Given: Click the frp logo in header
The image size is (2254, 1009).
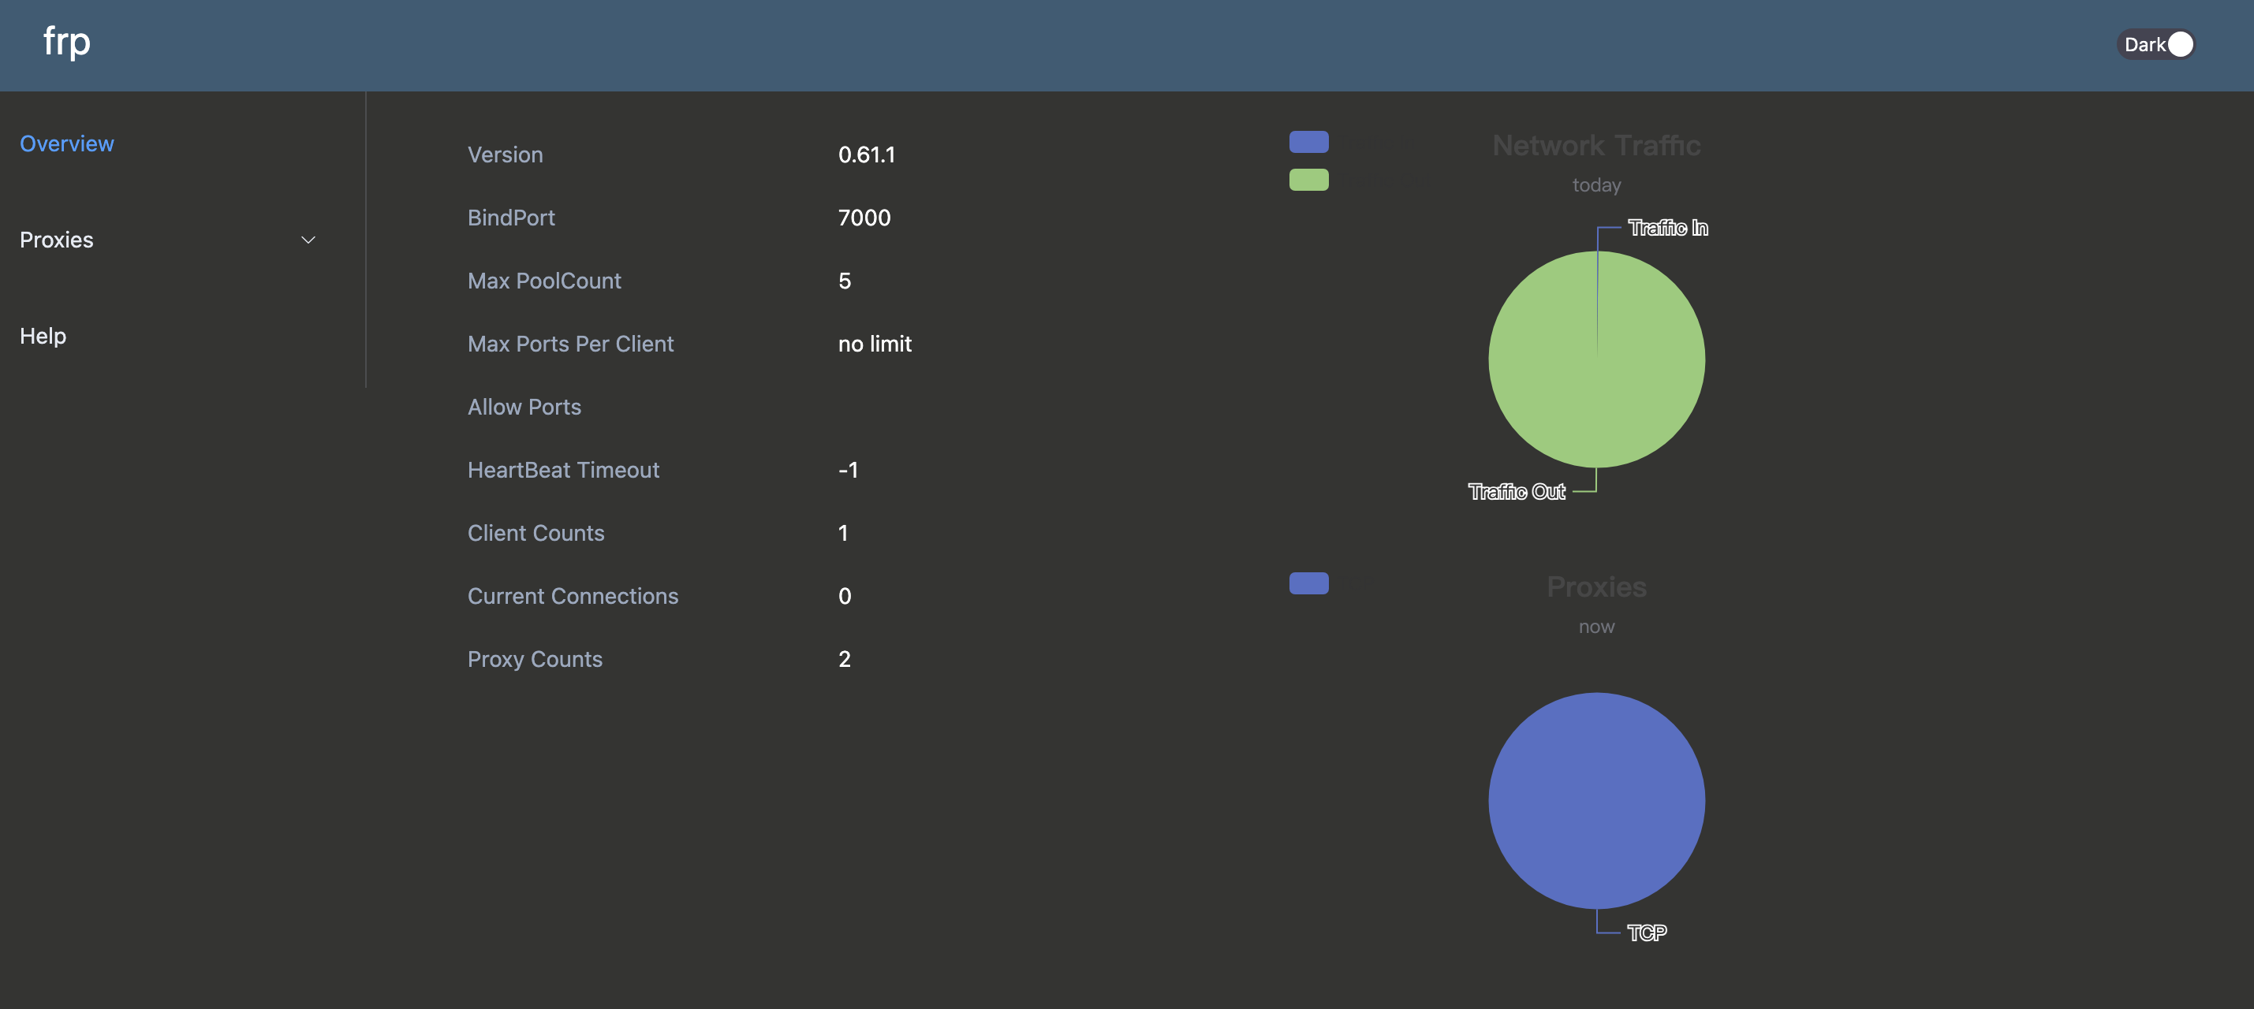Looking at the screenshot, I should click(x=66, y=41).
